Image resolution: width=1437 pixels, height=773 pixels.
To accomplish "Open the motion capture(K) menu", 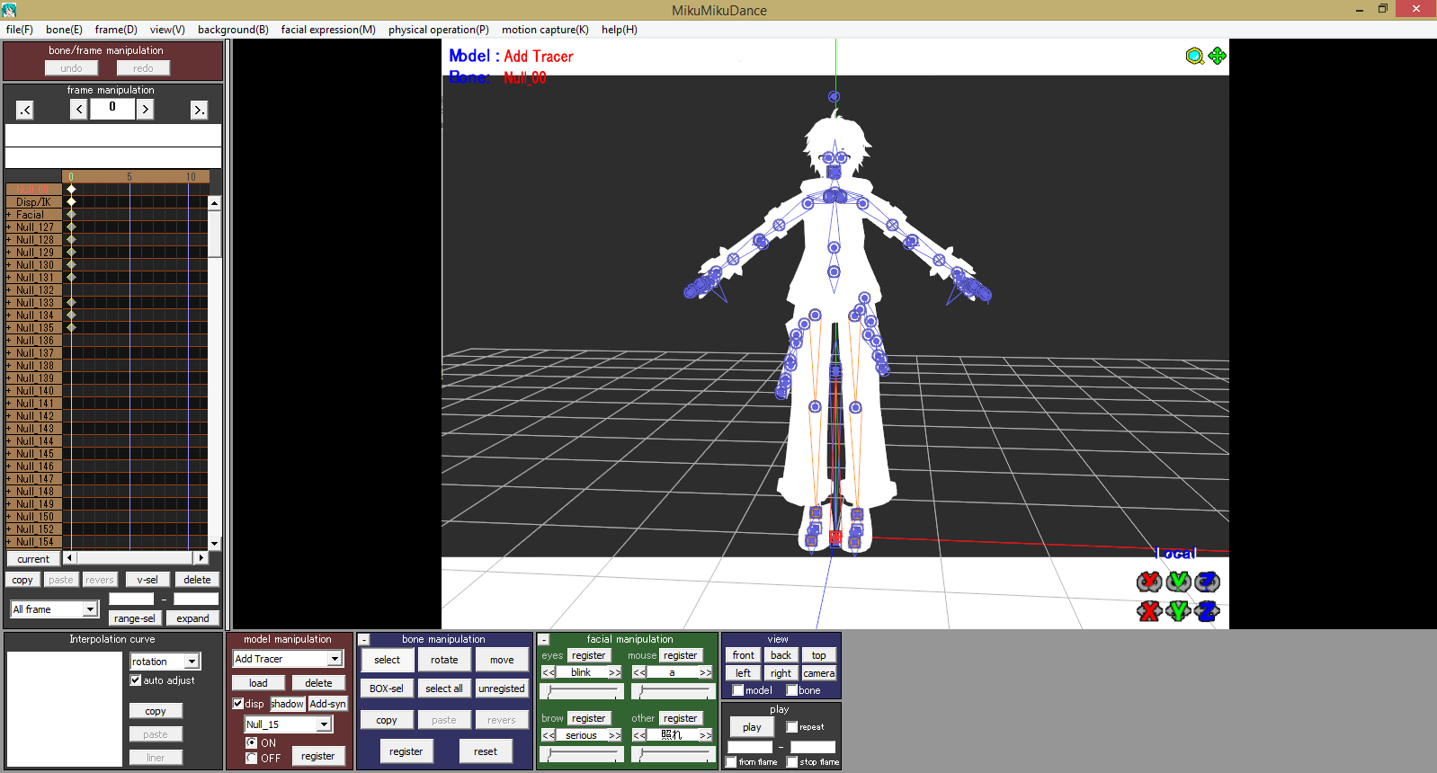I will tap(545, 30).
